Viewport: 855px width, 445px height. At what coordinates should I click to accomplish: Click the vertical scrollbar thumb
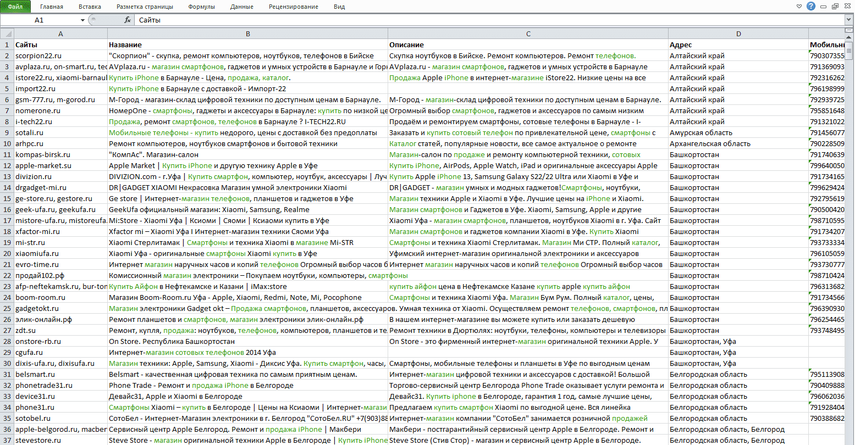tap(850, 49)
